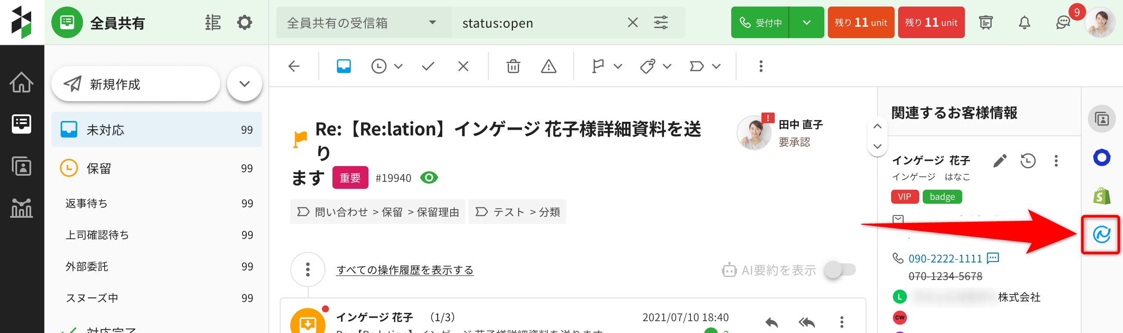Screen dimensions: 1123x333
Task: Click すべての操作履歴を表示する link
Action: [x=404, y=270]
